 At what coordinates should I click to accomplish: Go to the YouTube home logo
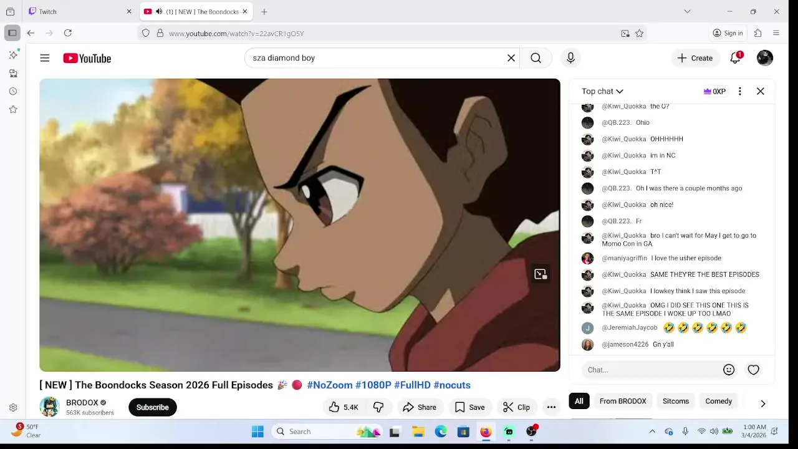pyautogui.click(x=87, y=58)
